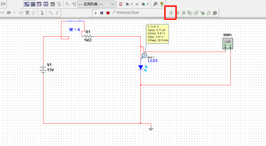Place an electromechanical motor component

21,13
